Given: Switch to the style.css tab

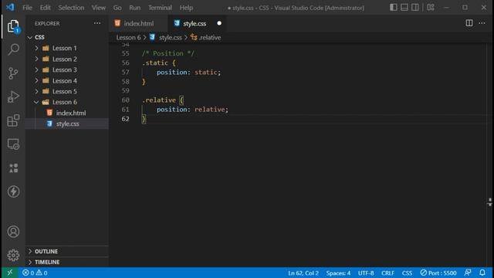Looking at the screenshot, I should click(195, 23).
